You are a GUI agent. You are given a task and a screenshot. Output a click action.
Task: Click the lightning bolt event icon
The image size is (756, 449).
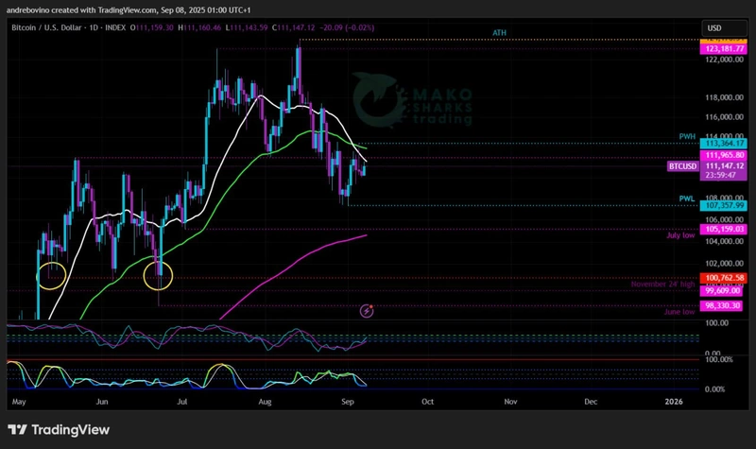368,310
